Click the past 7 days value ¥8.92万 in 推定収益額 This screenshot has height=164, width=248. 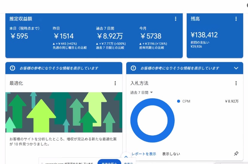(x=110, y=36)
